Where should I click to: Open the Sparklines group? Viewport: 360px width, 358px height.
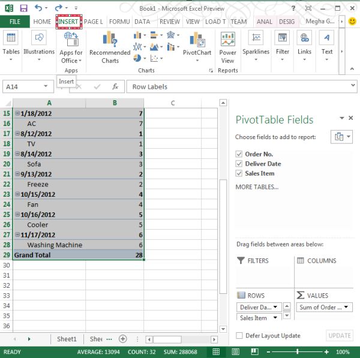(256, 38)
